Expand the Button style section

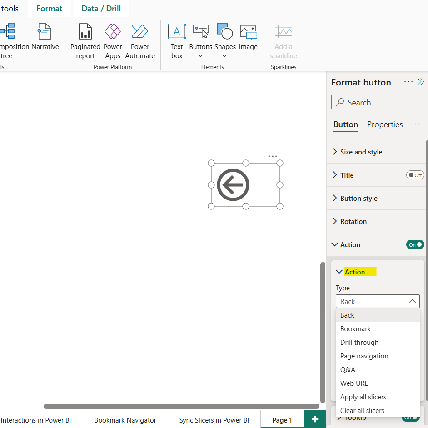[x=358, y=199]
